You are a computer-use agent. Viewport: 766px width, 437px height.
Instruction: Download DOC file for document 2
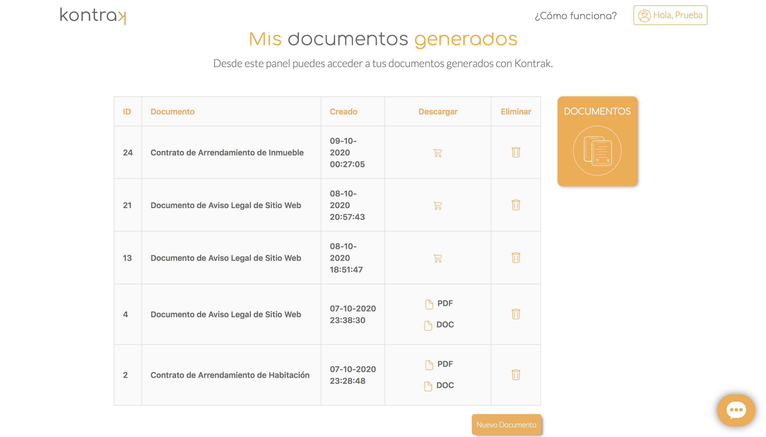(x=439, y=385)
